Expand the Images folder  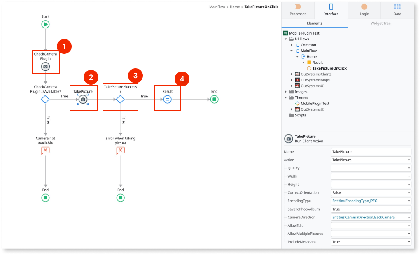pos(286,92)
